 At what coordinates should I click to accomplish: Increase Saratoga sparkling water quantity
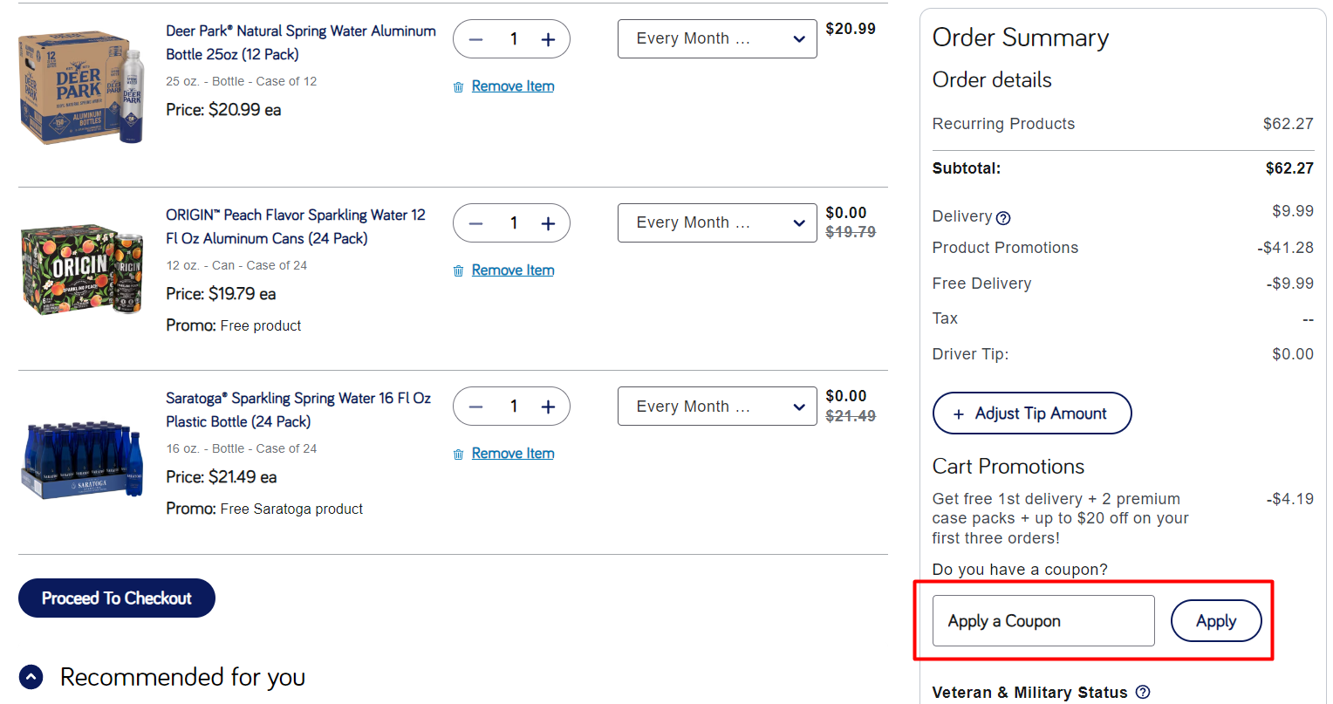coord(548,407)
